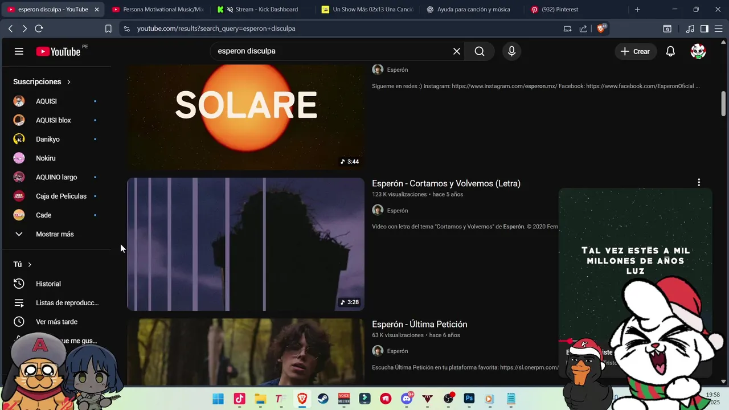Open account avatar menu

[x=698, y=51]
